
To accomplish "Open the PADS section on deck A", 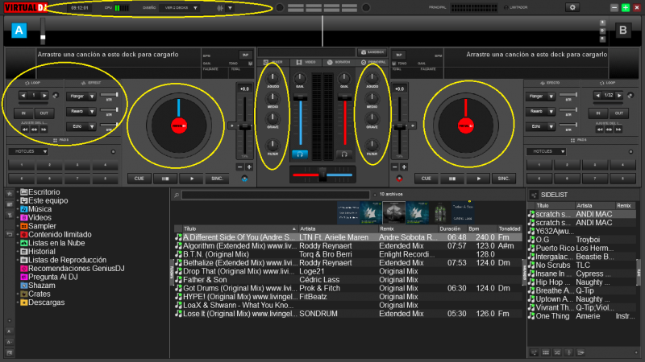I will pos(61,140).
